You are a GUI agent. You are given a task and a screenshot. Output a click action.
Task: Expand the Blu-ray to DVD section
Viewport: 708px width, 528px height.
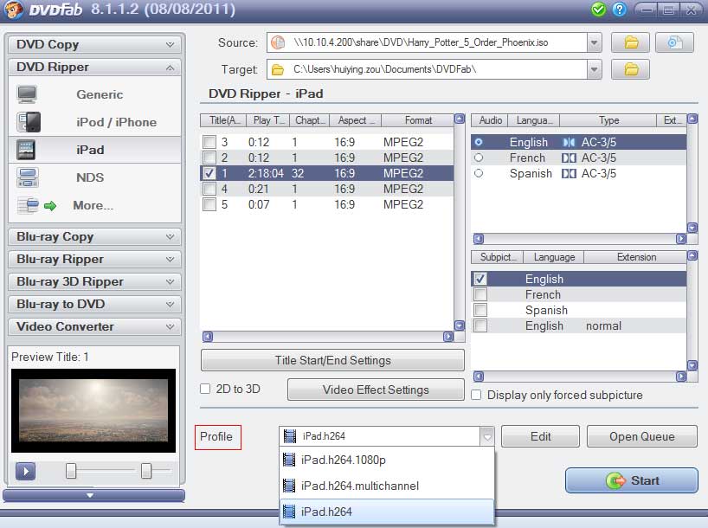point(94,304)
